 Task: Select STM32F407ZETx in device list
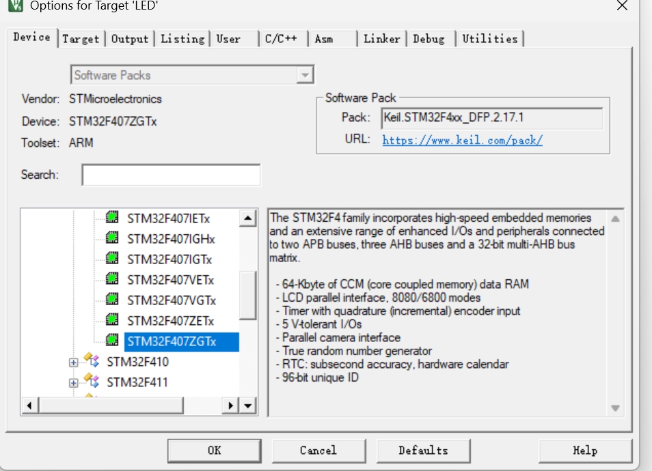tap(170, 321)
